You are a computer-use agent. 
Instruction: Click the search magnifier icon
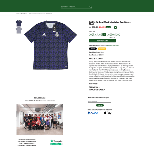[x=90, y=7]
